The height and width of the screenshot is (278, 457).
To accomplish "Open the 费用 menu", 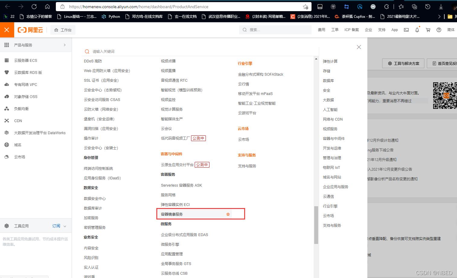I will tap(321, 30).
